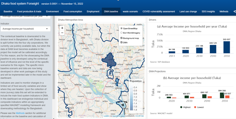The image size is (236, 119).
Task: Uncheck the DMA overlay checkbox
Action: 122,42
